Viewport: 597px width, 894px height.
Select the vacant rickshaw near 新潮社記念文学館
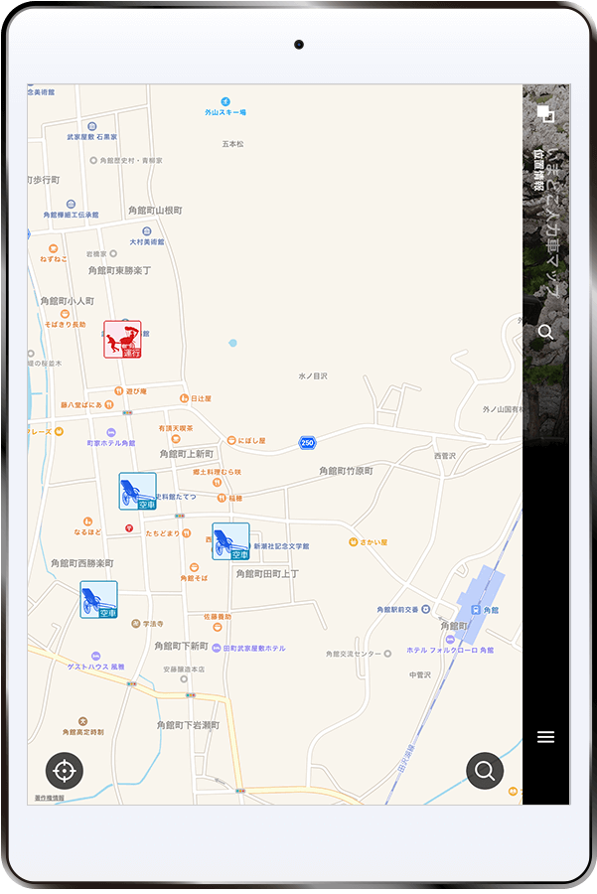[230, 541]
